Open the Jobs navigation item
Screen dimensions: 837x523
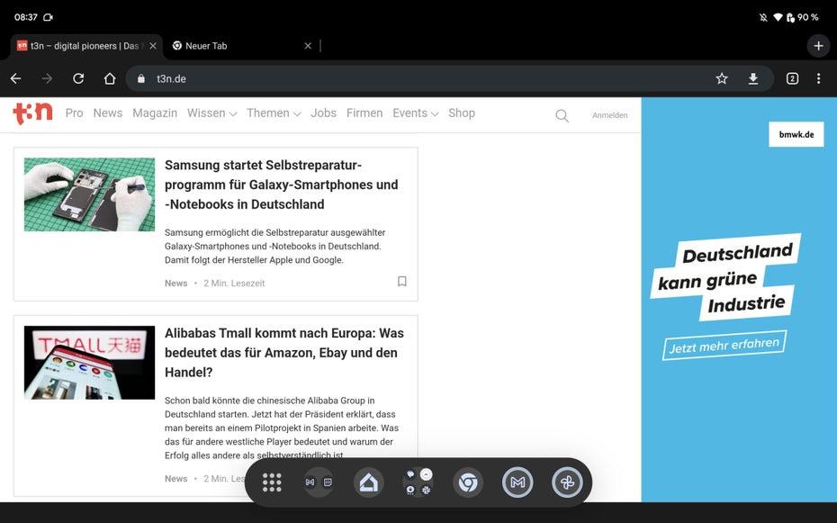pos(323,113)
